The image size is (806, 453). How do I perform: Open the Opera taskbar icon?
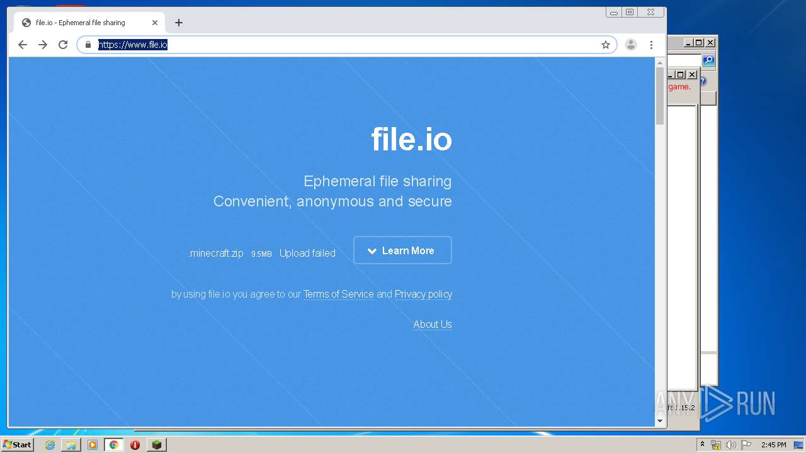(x=135, y=445)
